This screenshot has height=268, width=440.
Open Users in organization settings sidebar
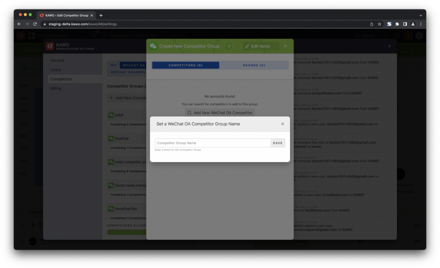(x=55, y=69)
